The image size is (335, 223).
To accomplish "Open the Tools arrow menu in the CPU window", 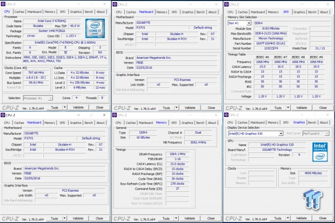I will click(64, 107).
